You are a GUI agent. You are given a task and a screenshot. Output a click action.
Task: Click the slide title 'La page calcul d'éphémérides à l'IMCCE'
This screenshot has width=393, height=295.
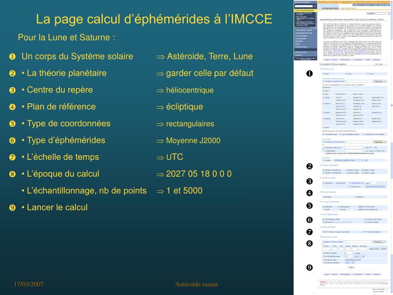154,19
